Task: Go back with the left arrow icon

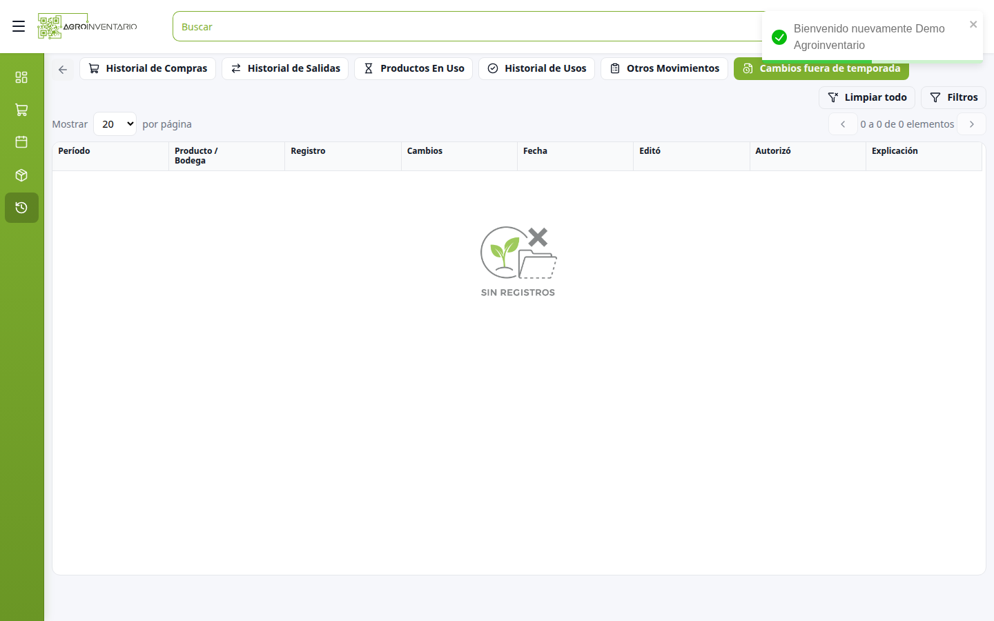Action: [63, 69]
